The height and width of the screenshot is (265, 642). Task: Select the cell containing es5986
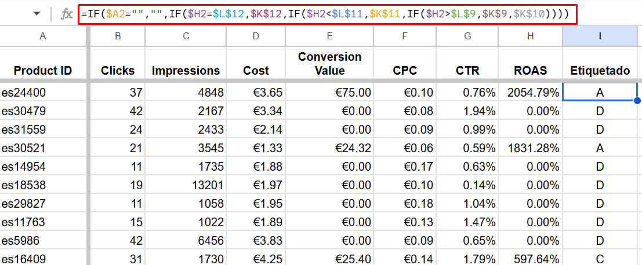[42, 241]
